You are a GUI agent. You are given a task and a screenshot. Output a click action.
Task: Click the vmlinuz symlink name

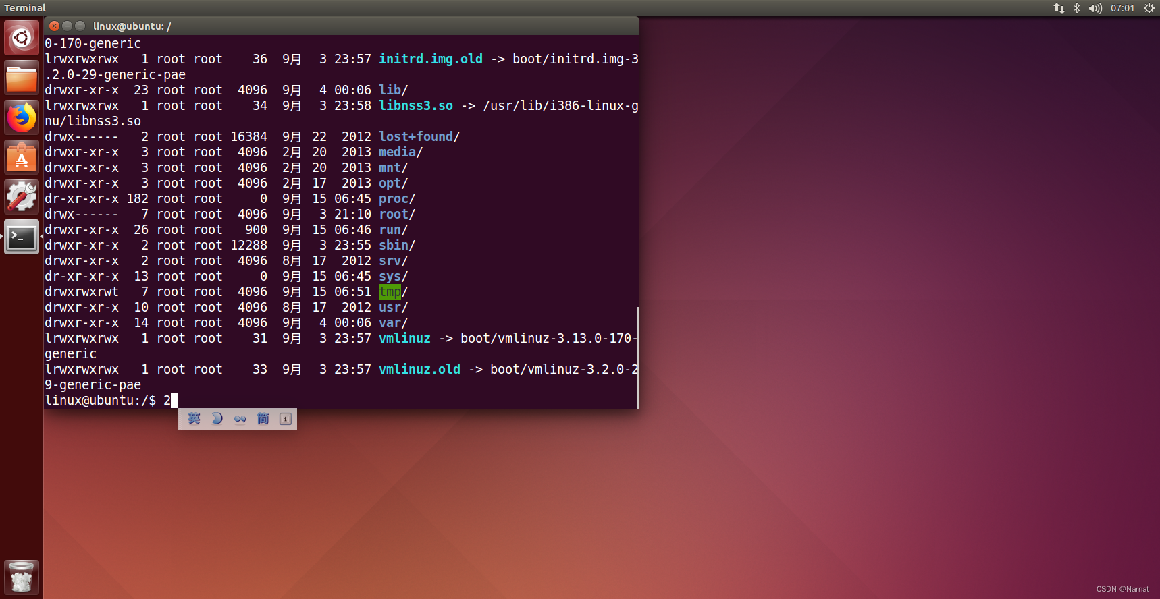click(x=404, y=339)
